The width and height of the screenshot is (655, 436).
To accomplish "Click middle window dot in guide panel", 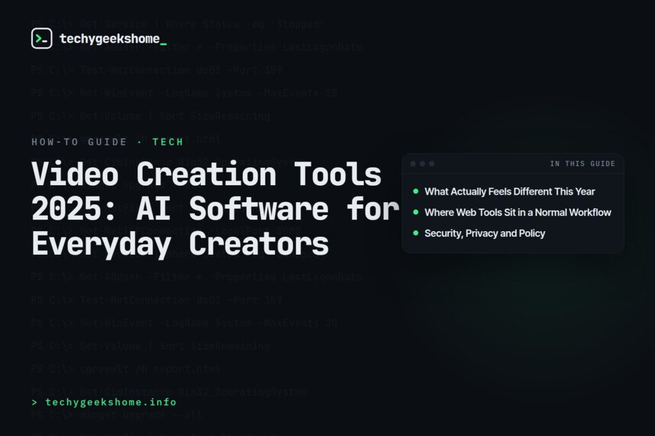I will pyautogui.click(x=422, y=164).
